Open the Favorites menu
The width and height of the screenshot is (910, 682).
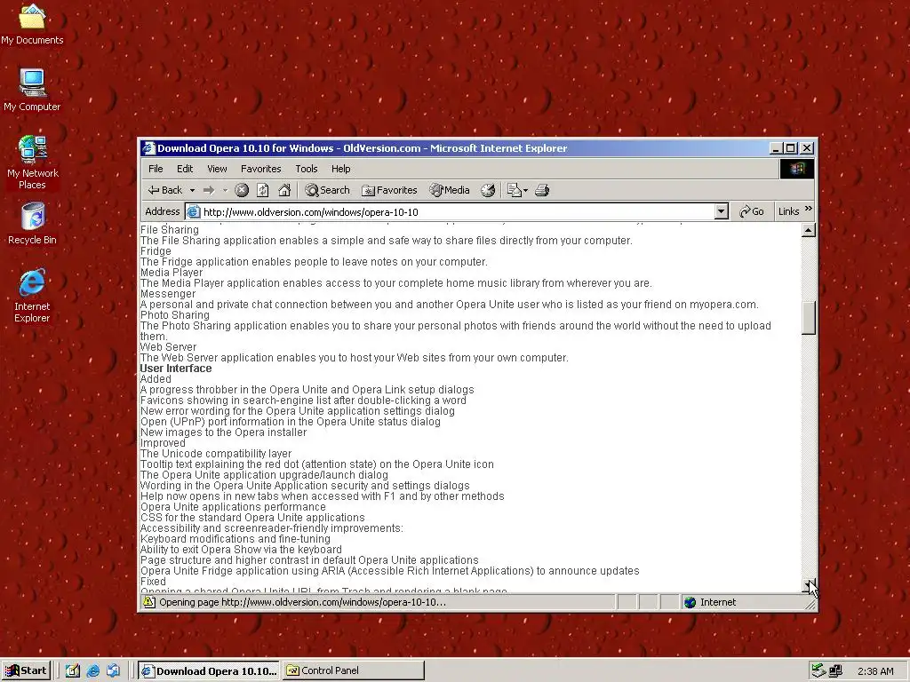[x=261, y=169]
